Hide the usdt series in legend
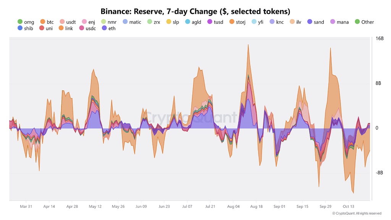 point(71,22)
